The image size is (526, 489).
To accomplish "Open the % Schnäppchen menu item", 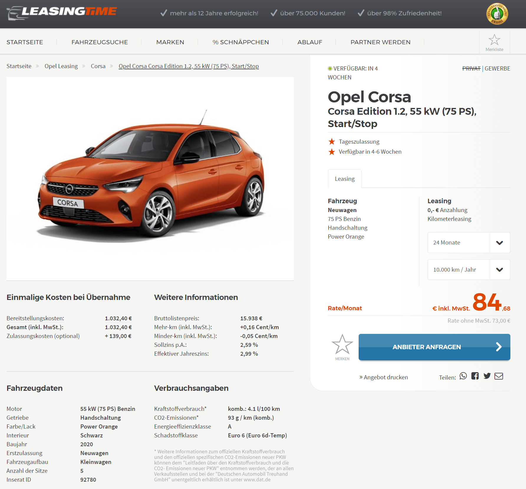I will point(241,42).
